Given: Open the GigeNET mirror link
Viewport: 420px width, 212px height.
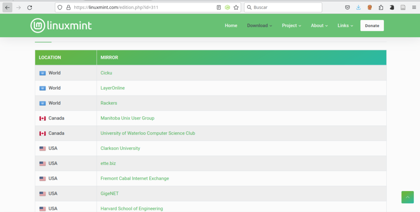Looking at the screenshot, I should point(110,194).
